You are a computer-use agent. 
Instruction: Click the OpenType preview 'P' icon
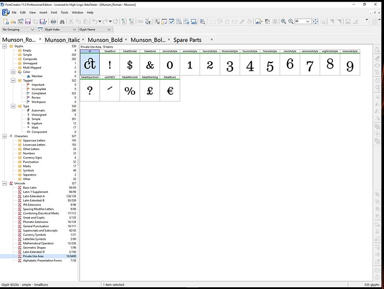click(157, 21)
